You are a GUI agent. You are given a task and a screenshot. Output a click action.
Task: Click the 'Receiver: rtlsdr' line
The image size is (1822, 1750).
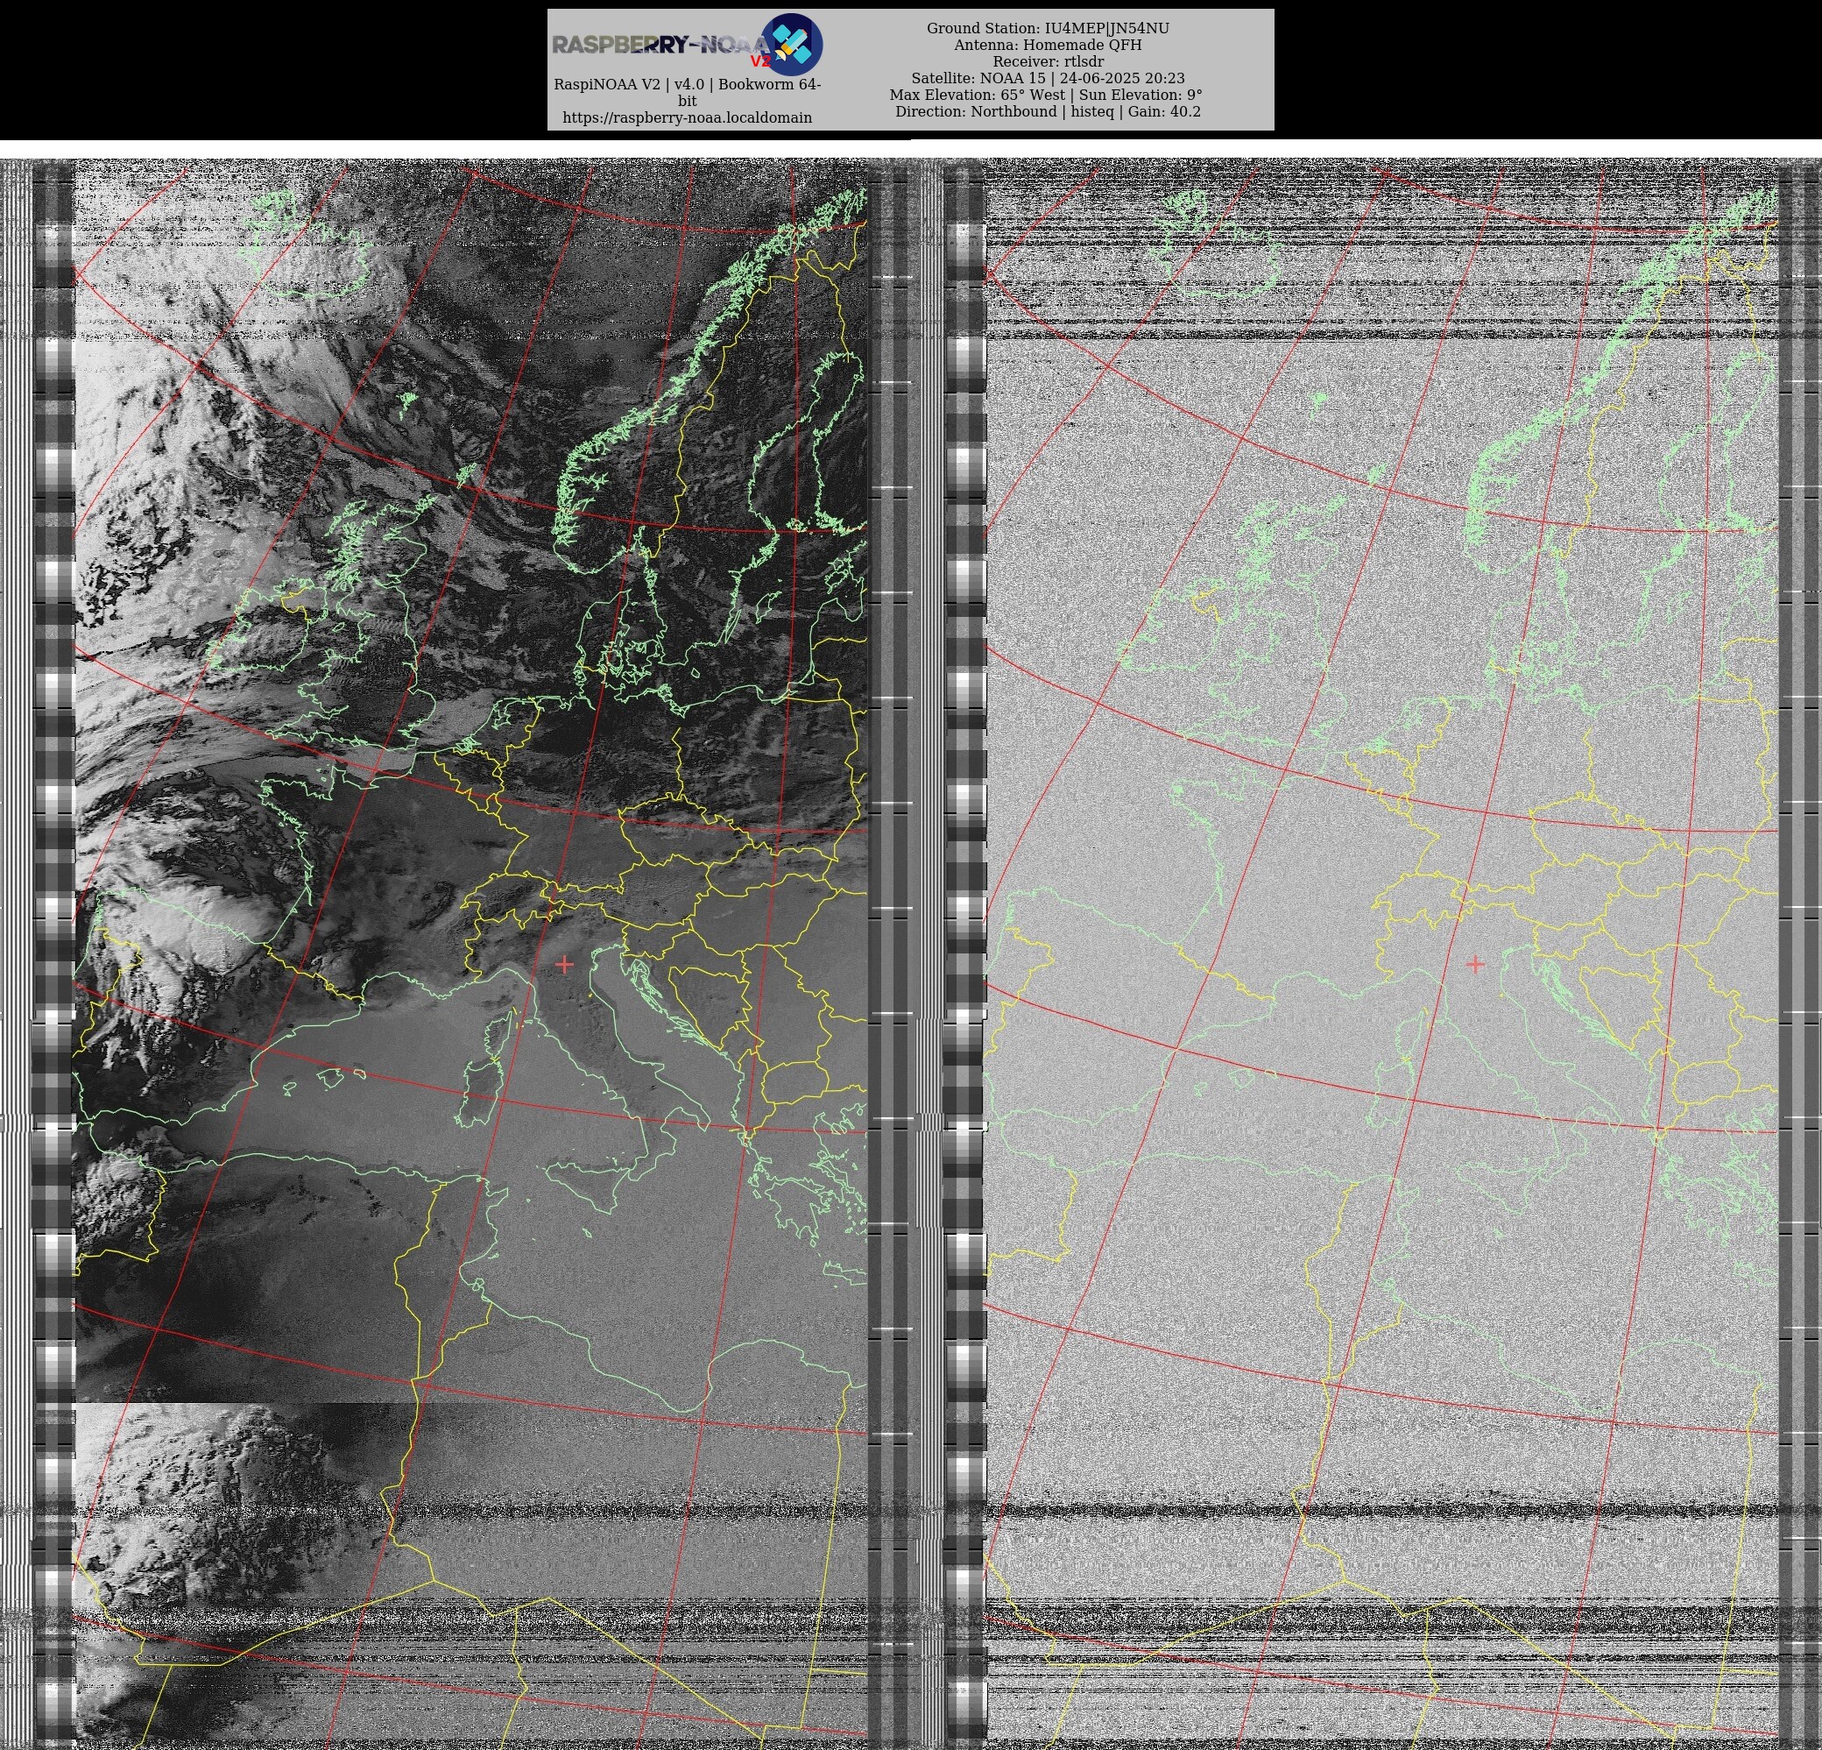[1048, 61]
